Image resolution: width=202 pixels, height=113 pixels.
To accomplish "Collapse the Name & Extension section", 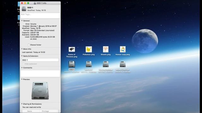I will [x=22, y=56].
